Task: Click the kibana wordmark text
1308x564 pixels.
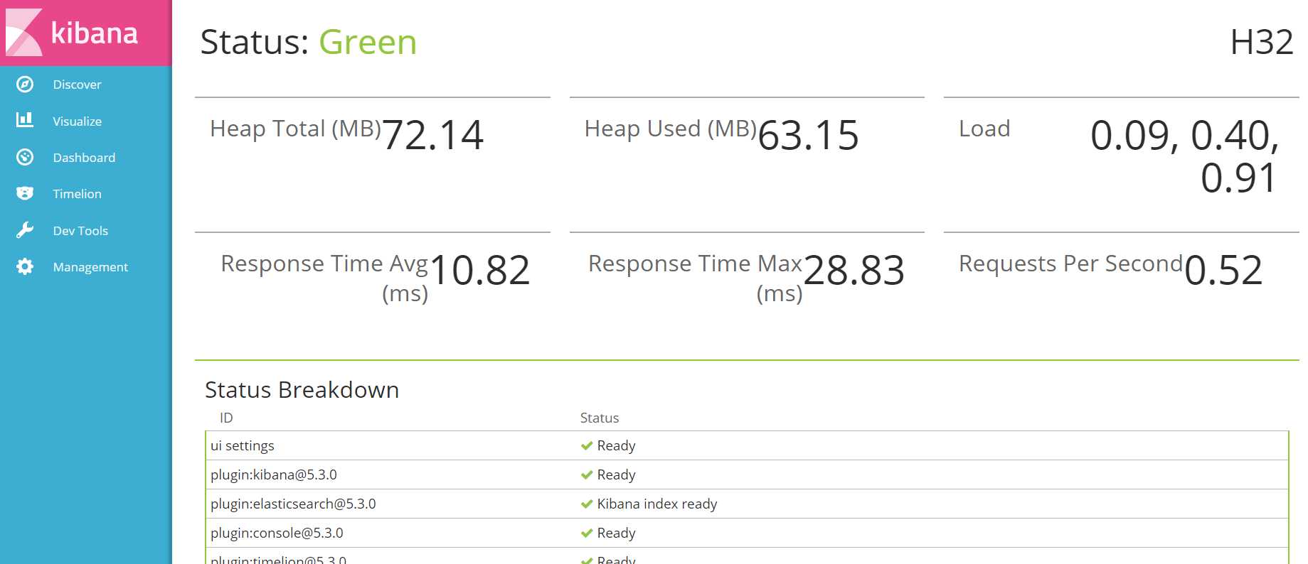Action: pyautogui.click(x=95, y=33)
